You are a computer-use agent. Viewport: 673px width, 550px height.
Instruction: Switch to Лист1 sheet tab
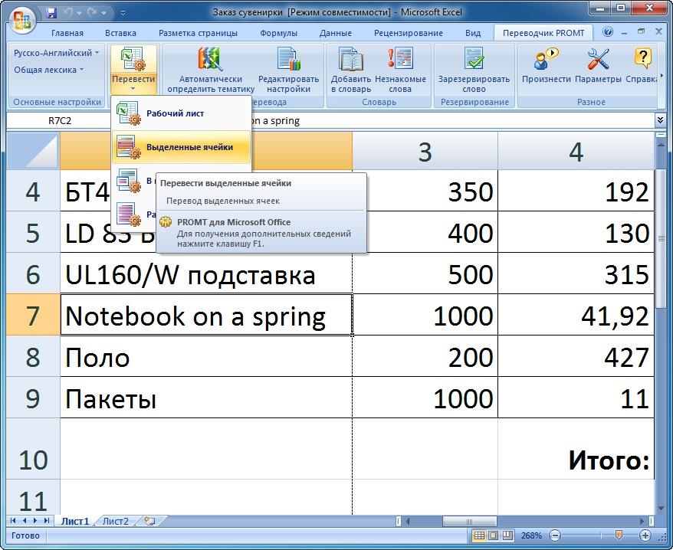click(x=74, y=521)
